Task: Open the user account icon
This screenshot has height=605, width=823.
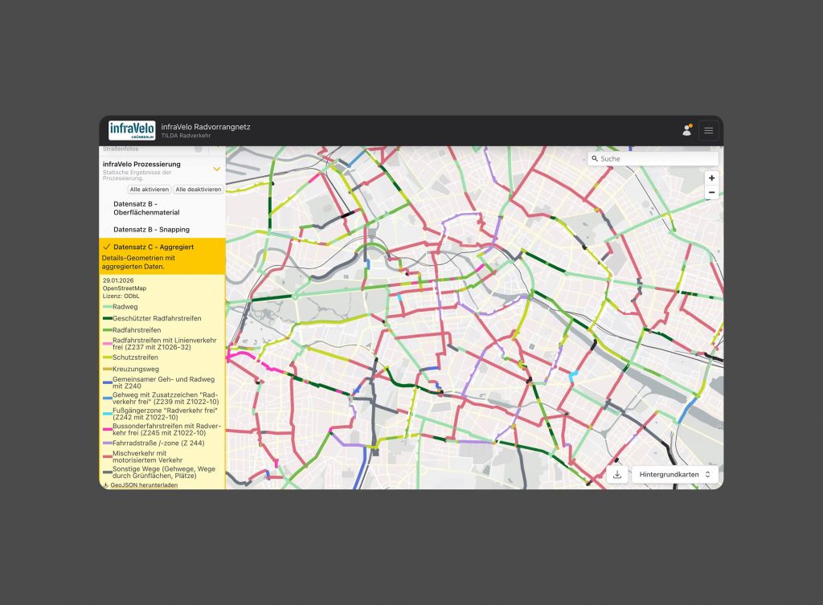Action: [686, 131]
